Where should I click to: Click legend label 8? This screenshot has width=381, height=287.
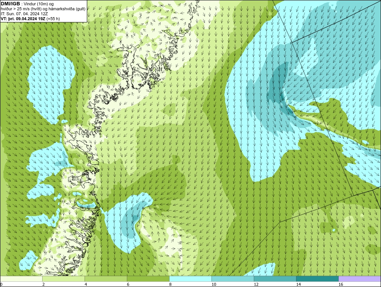tap(170, 284)
